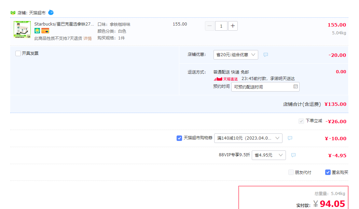Click the 颜色分类: 白色 text

(112, 31)
